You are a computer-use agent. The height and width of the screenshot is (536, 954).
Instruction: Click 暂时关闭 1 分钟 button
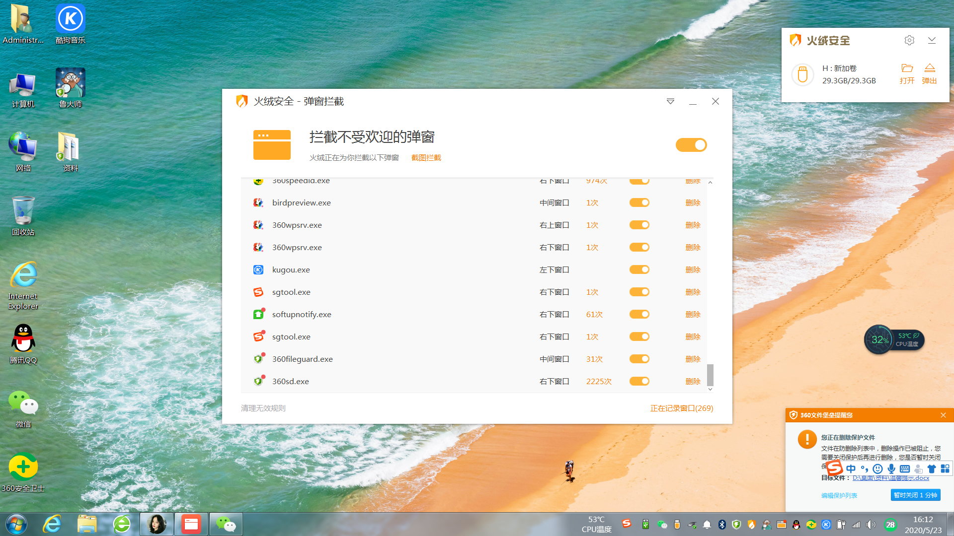coord(915,495)
